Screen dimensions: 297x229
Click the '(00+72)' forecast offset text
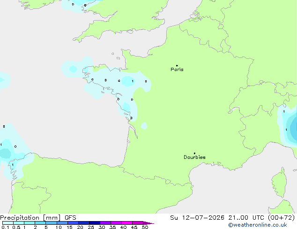281,218
